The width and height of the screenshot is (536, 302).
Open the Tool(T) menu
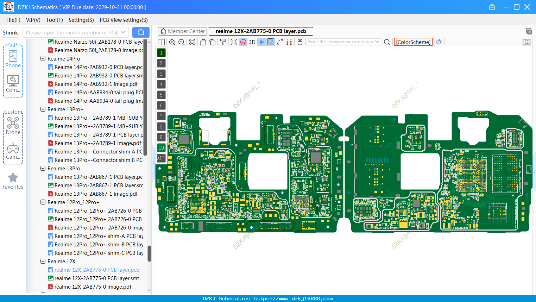click(x=55, y=20)
